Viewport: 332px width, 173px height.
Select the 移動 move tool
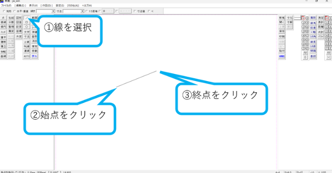[35, 51]
